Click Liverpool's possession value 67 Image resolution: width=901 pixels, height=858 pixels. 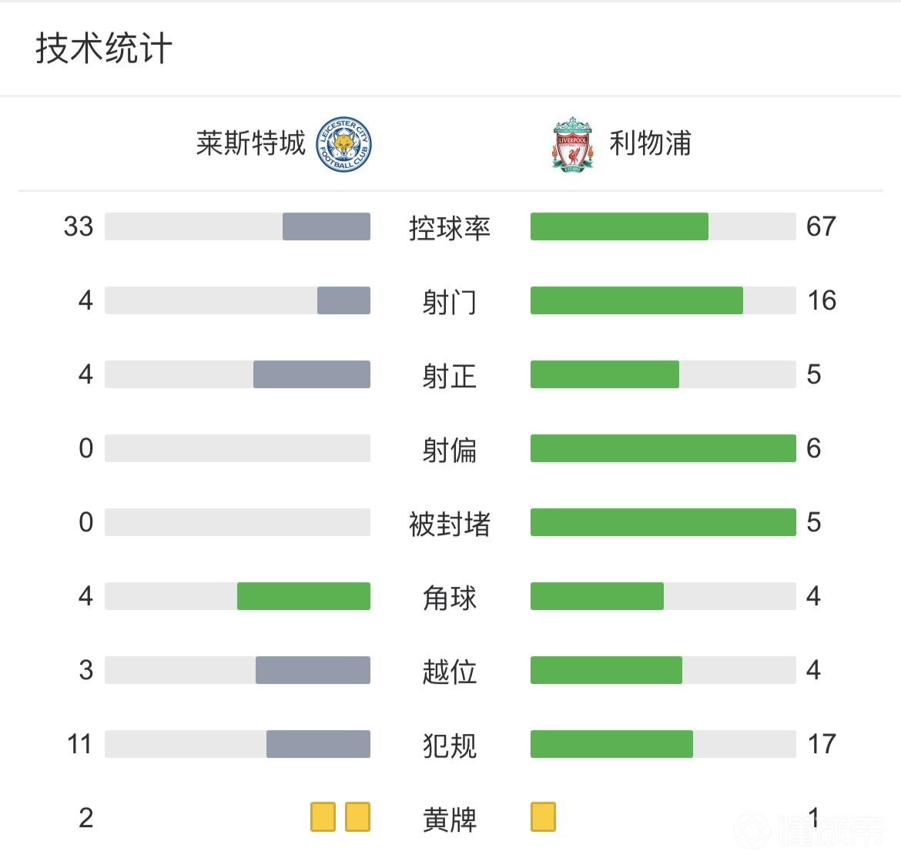tap(821, 226)
